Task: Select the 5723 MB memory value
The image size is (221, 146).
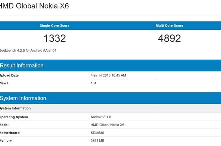Action: point(98,141)
